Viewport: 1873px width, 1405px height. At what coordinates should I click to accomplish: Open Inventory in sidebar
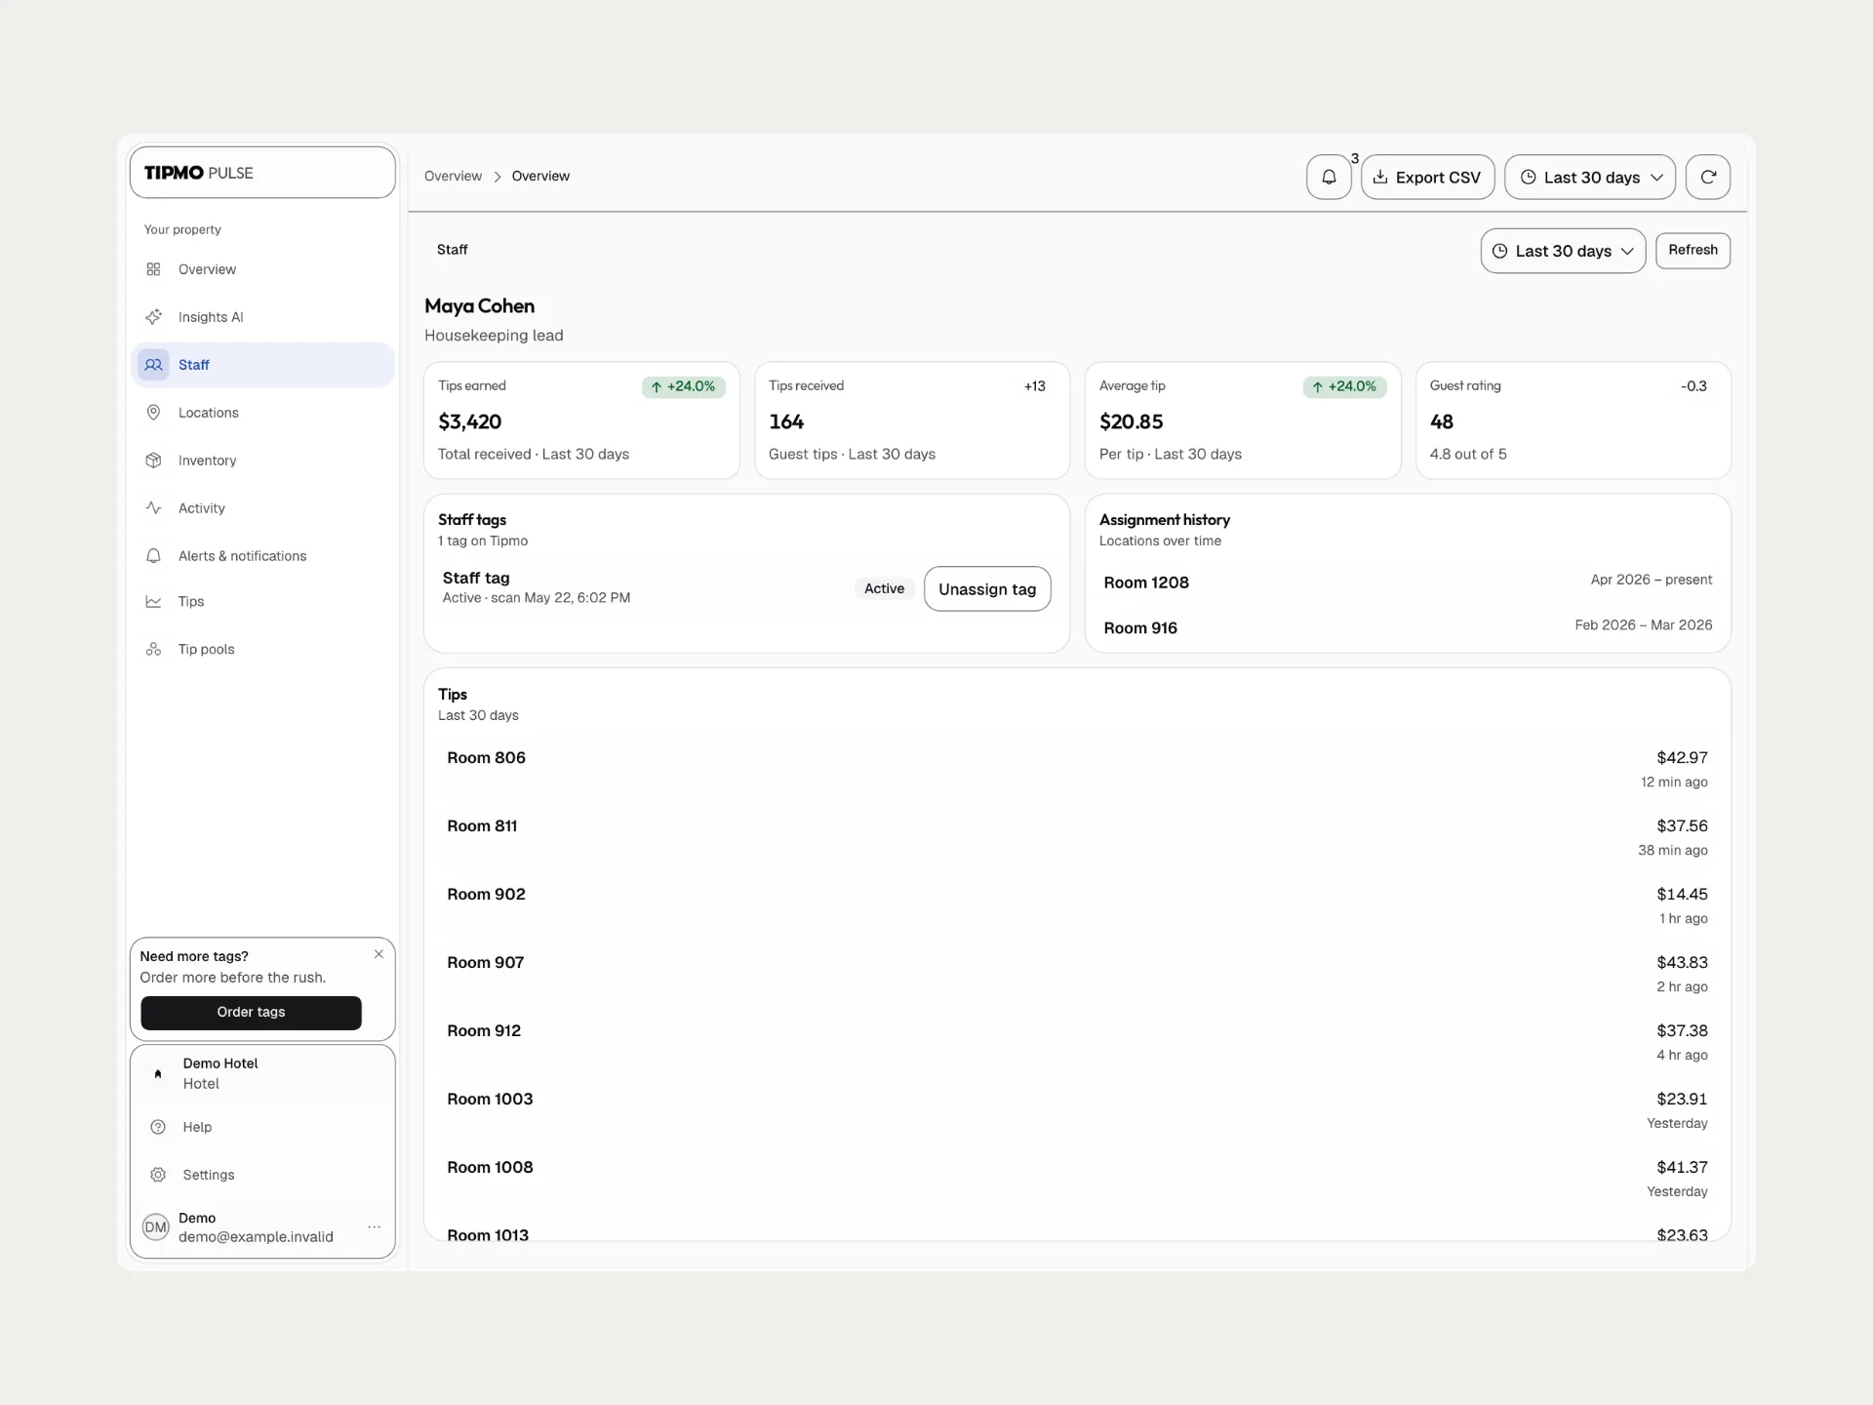[x=262, y=461]
